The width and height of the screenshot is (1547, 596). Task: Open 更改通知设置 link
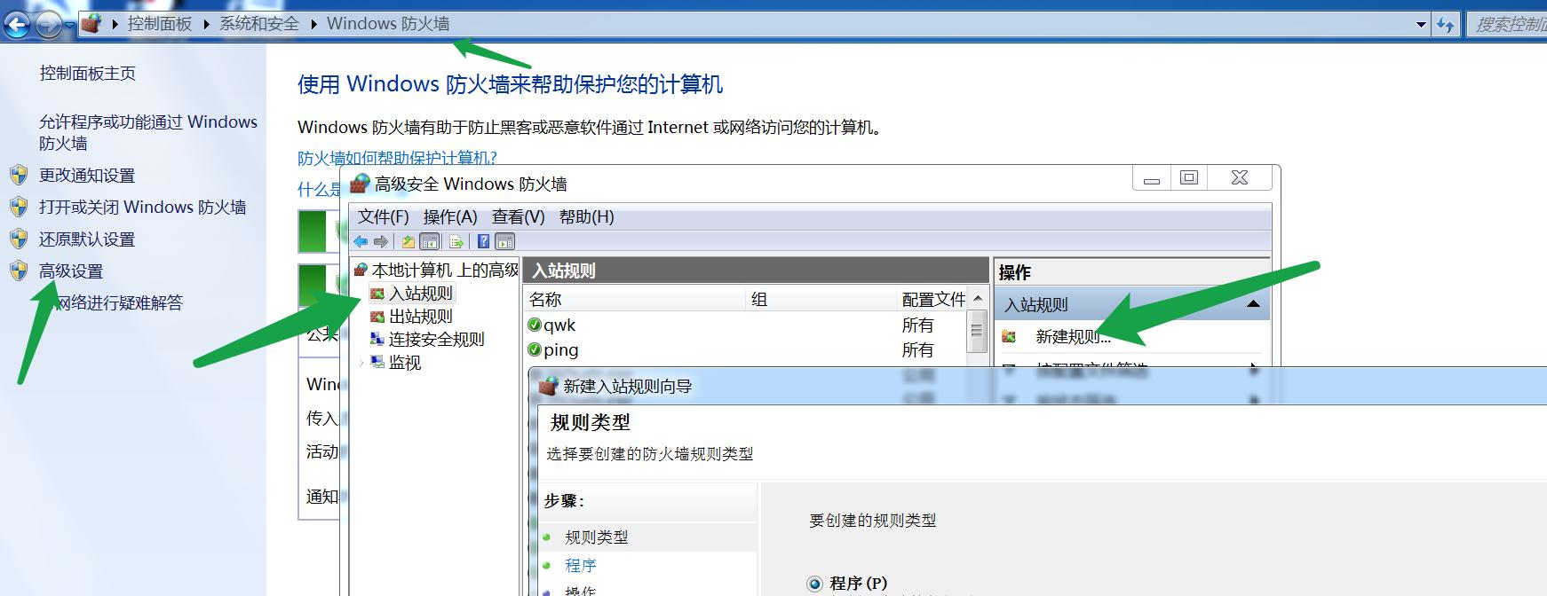coord(87,176)
